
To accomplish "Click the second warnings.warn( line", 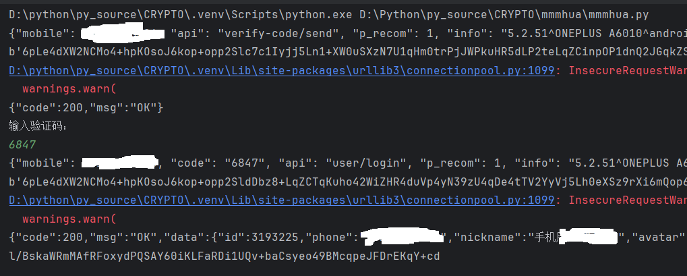I will 69,219.
